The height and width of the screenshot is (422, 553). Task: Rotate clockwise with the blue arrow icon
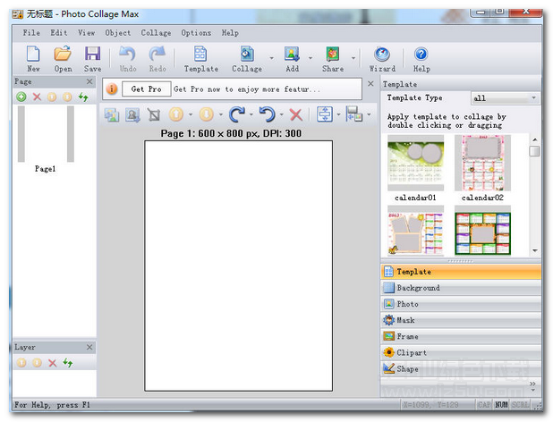tap(237, 114)
